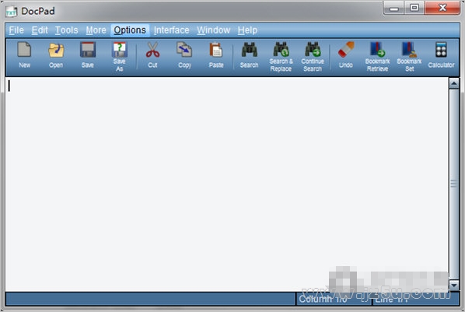Open the Edit menu
465x312 pixels.
(x=40, y=30)
